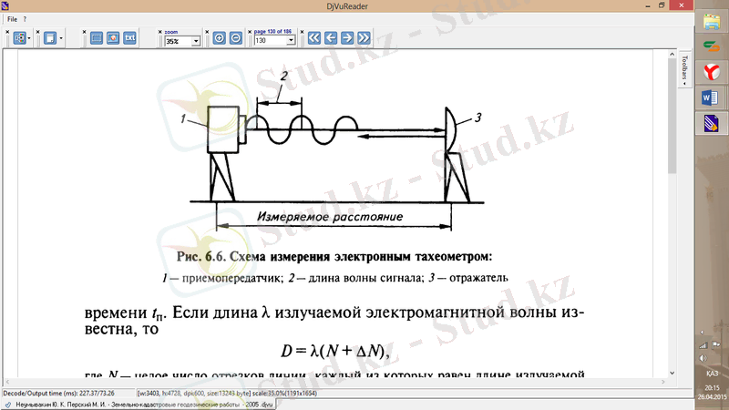Open Microsoft Word from the taskbar
The height and width of the screenshot is (410, 729).
pyautogui.click(x=712, y=97)
